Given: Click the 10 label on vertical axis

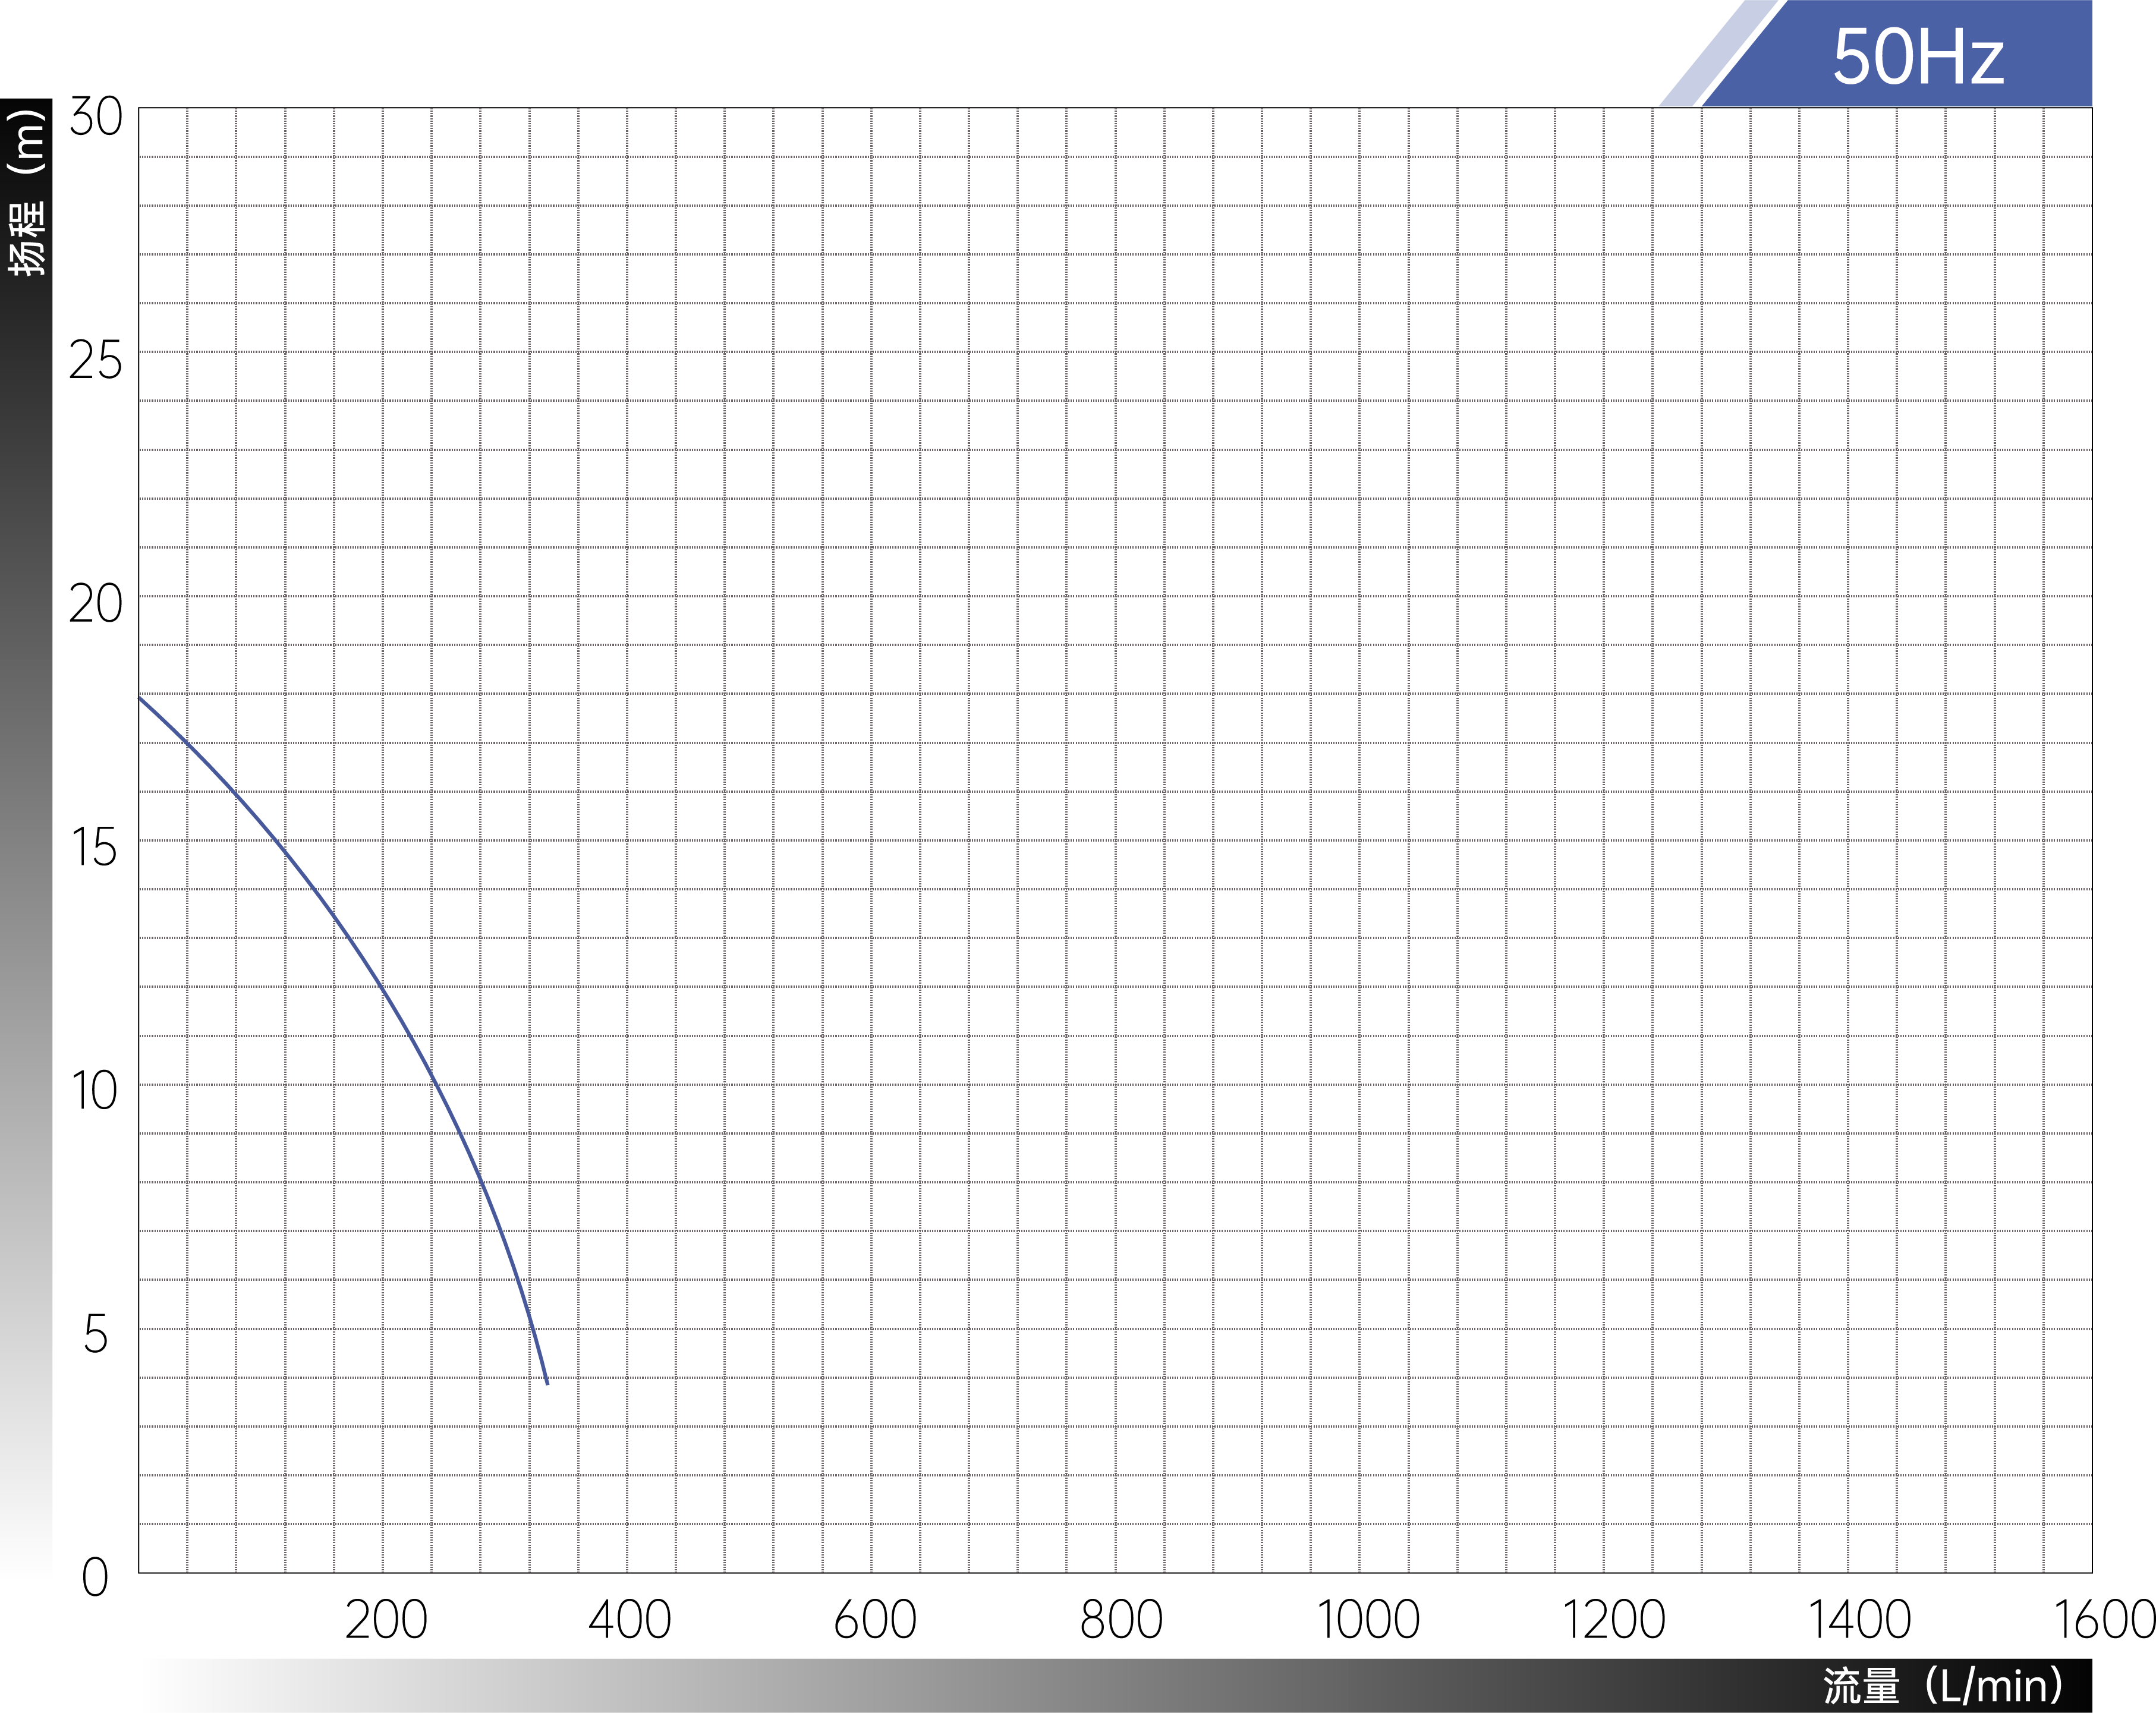Looking at the screenshot, I should 94,1091.
